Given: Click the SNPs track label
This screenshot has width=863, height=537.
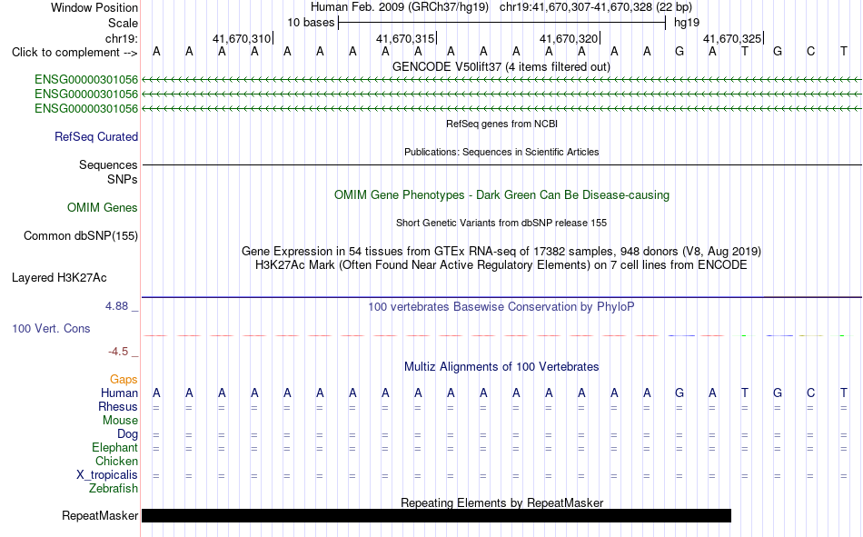Looking at the screenshot, I should point(123,179).
